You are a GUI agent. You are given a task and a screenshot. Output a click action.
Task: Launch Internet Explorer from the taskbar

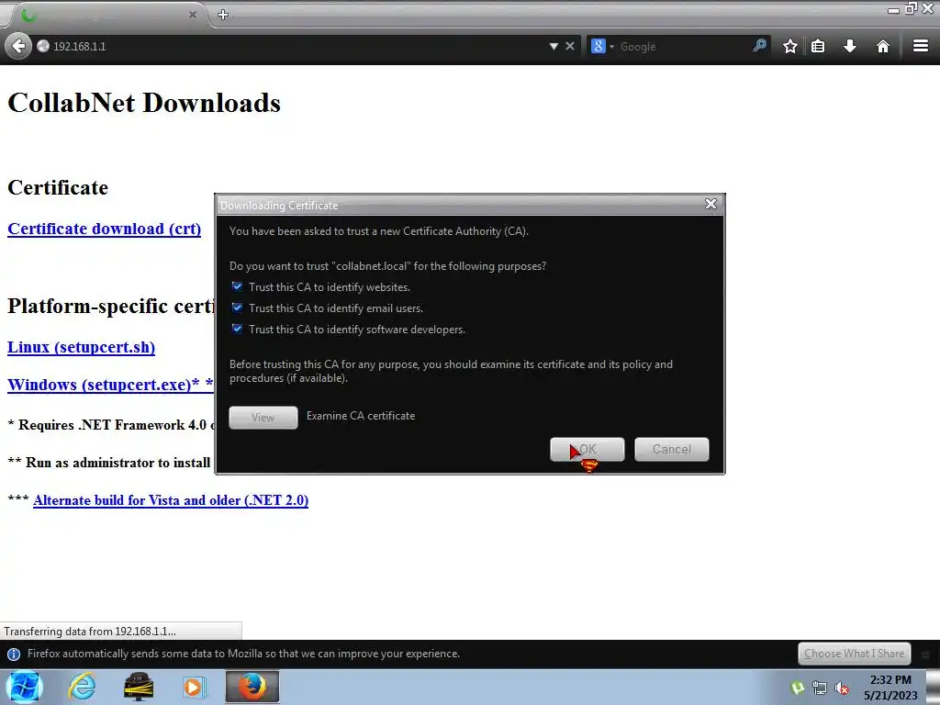tap(82, 687)
